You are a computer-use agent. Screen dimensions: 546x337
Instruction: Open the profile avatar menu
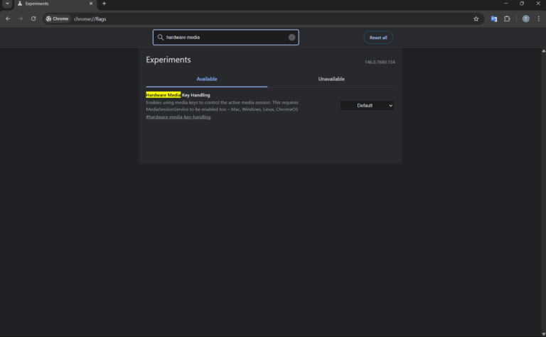(x=526, y=18)
